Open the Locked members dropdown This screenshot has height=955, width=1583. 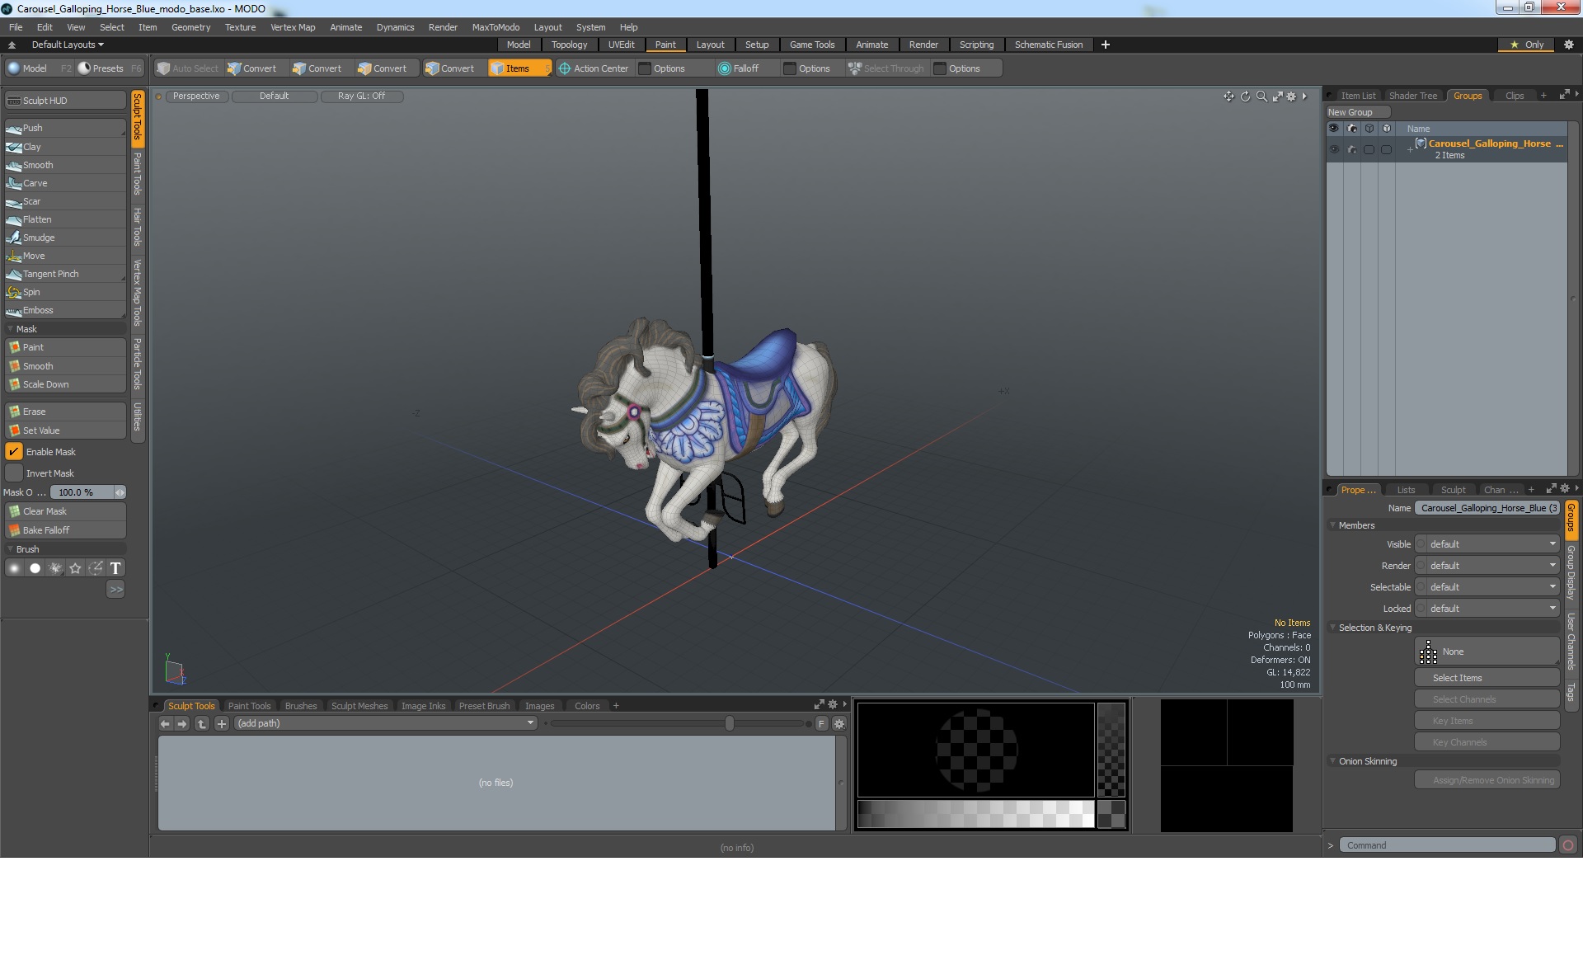(1487, 609)
